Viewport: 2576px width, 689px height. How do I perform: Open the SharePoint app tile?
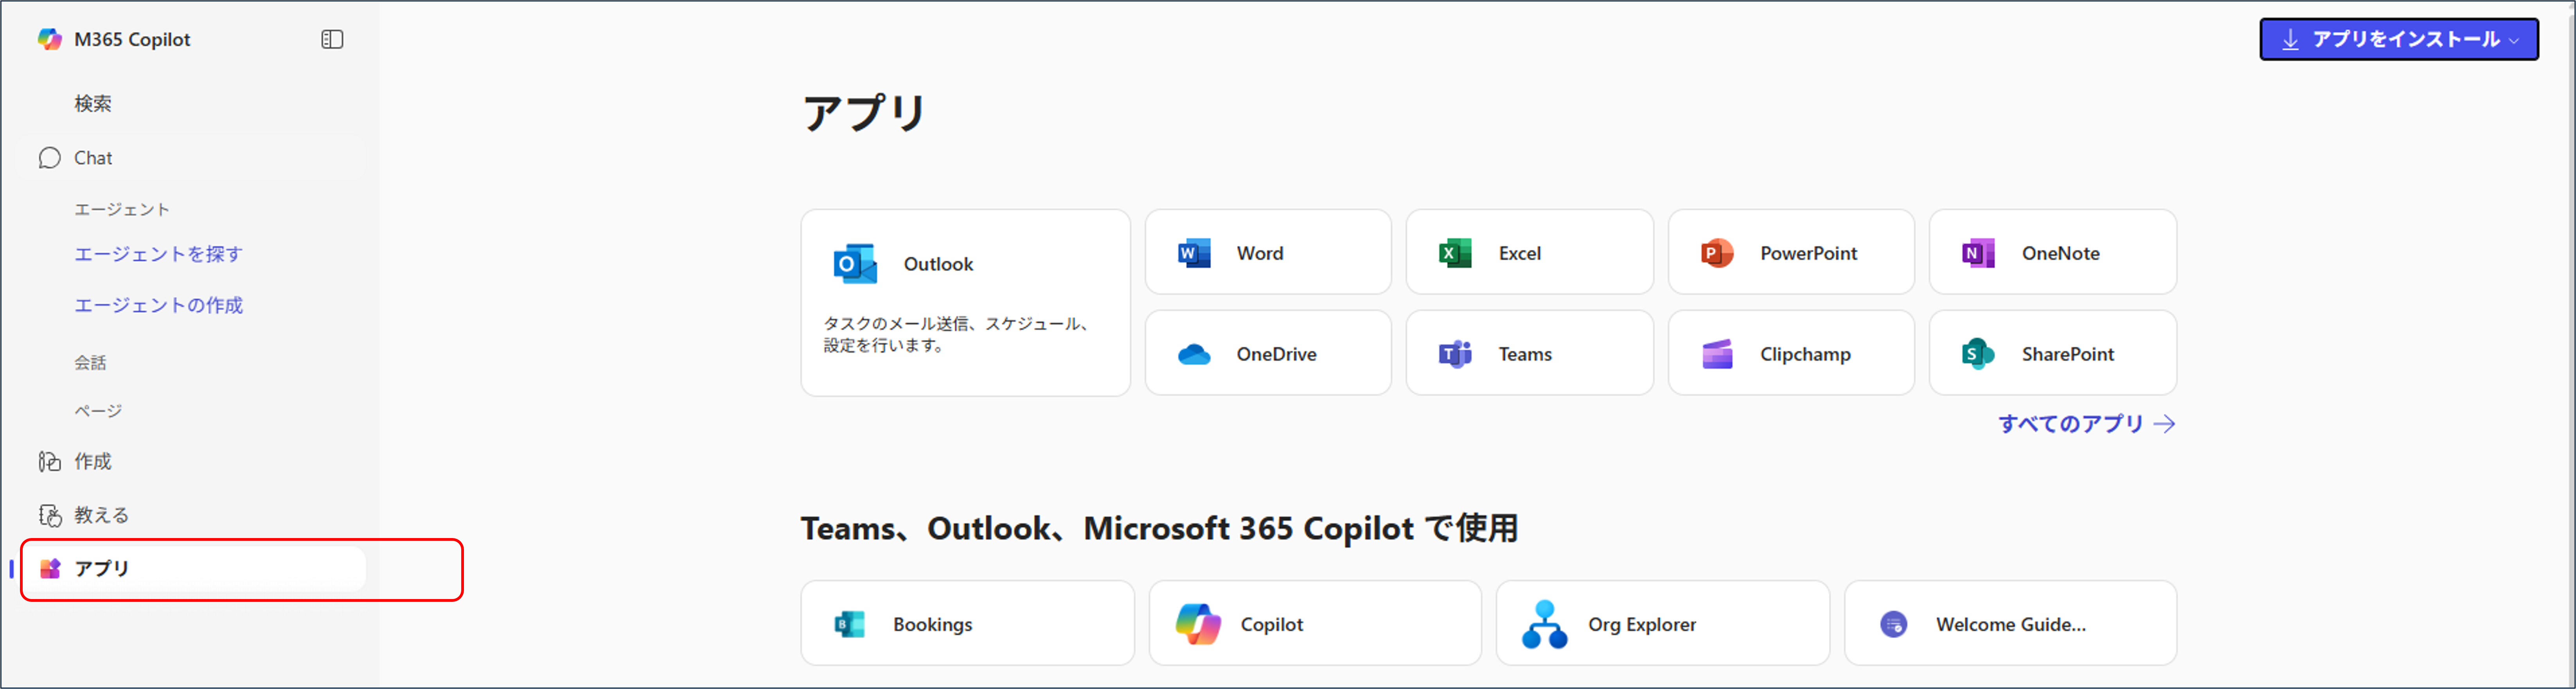click(2052, 353)
